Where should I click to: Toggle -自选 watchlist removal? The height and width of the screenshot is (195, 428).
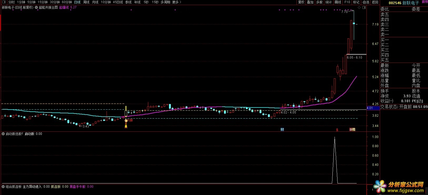pos(365,2)
